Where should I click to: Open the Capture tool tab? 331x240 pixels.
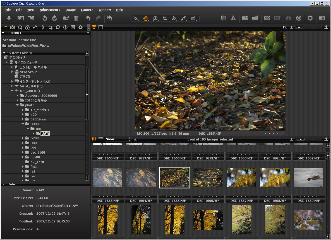pyautogui.click(x=12, y=27)
